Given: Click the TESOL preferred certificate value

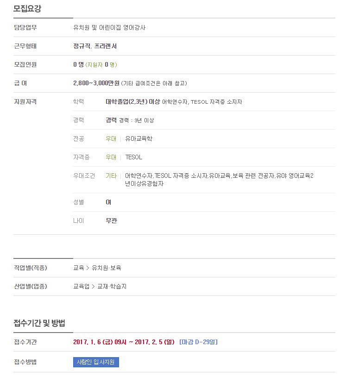Looking at the screenshot, I should pos(133,157).
